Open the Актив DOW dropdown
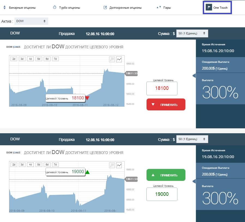This screenshot has width=245, height=222. 31,21
